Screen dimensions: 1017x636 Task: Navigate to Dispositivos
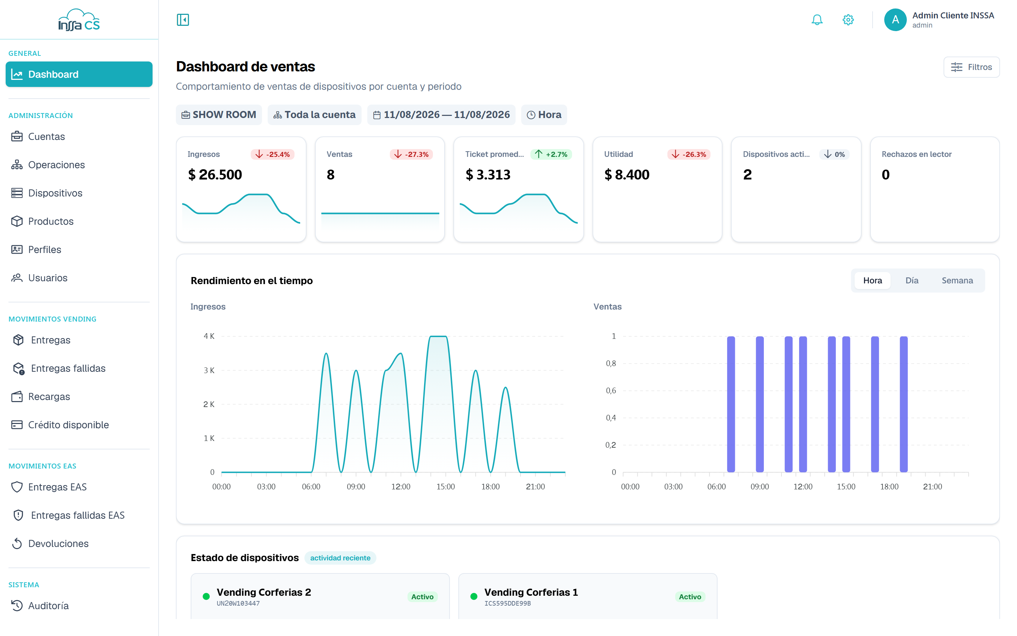(79, 193)
